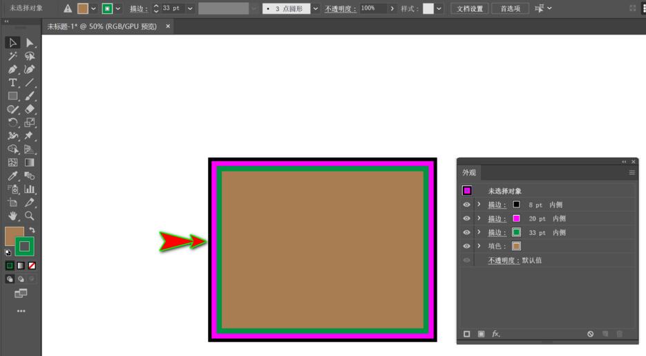Click the brown fill swatch in toolbox

tap(14, 235)
